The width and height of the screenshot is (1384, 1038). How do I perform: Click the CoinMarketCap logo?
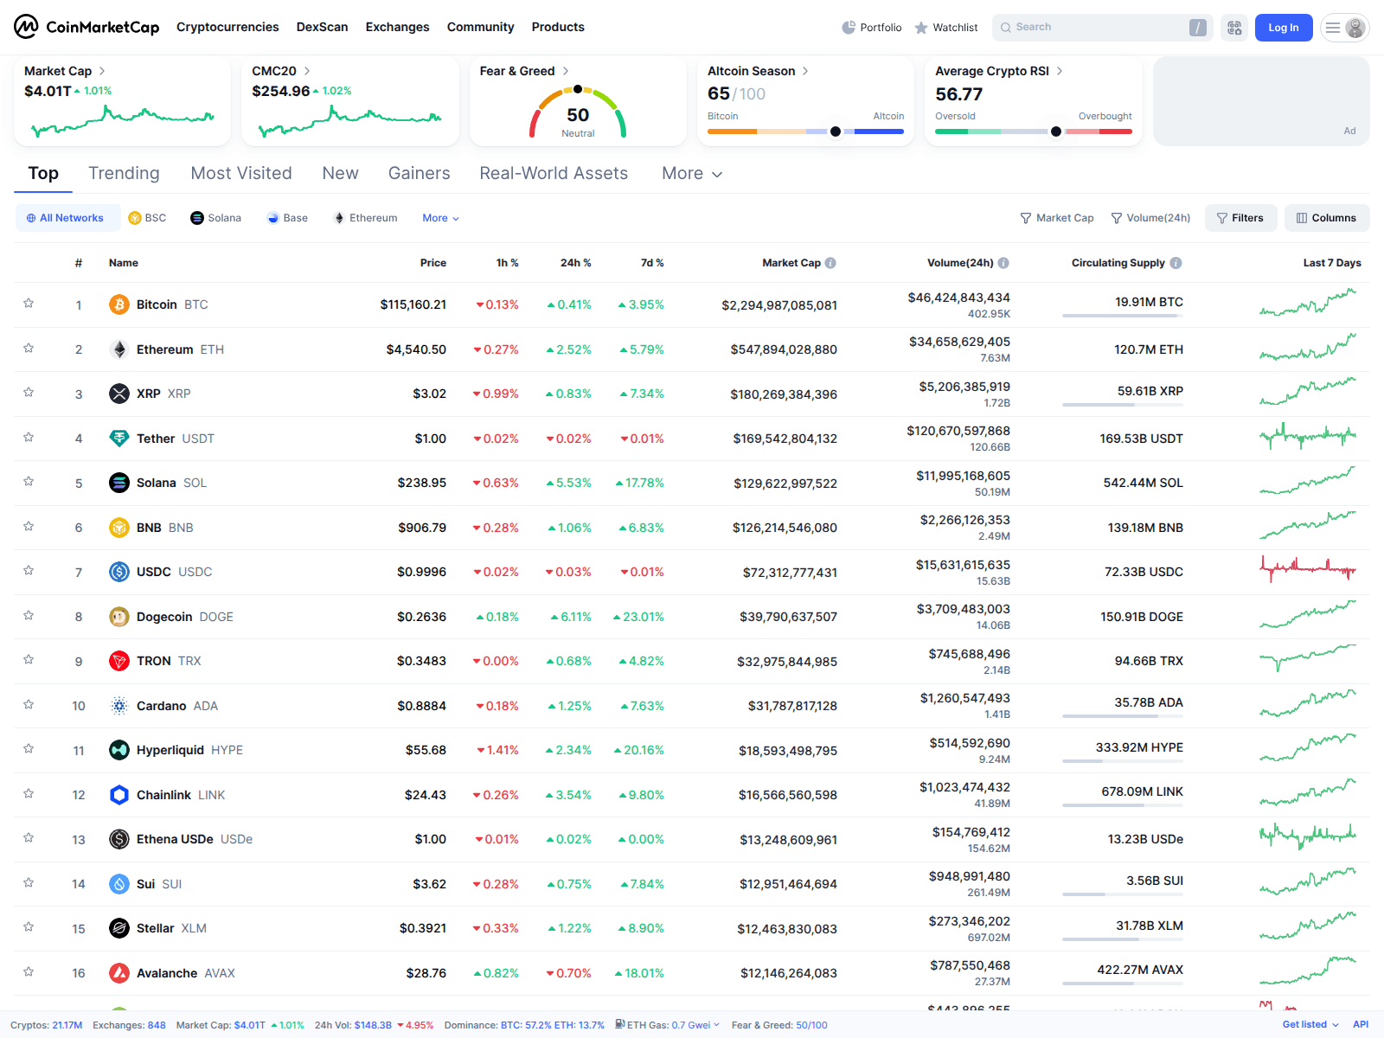[x=86, y=27]
